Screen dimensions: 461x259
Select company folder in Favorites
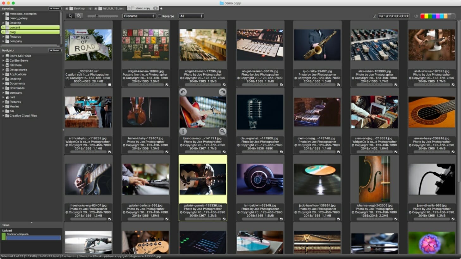16,41
